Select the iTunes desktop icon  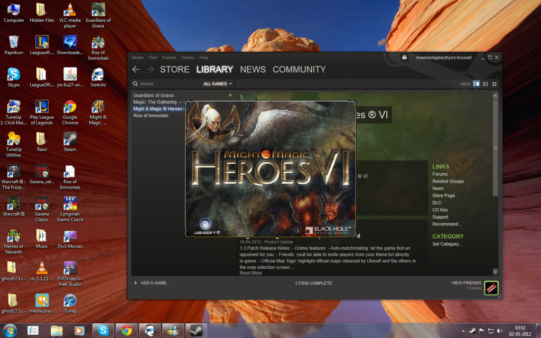[x=70, y=304]
